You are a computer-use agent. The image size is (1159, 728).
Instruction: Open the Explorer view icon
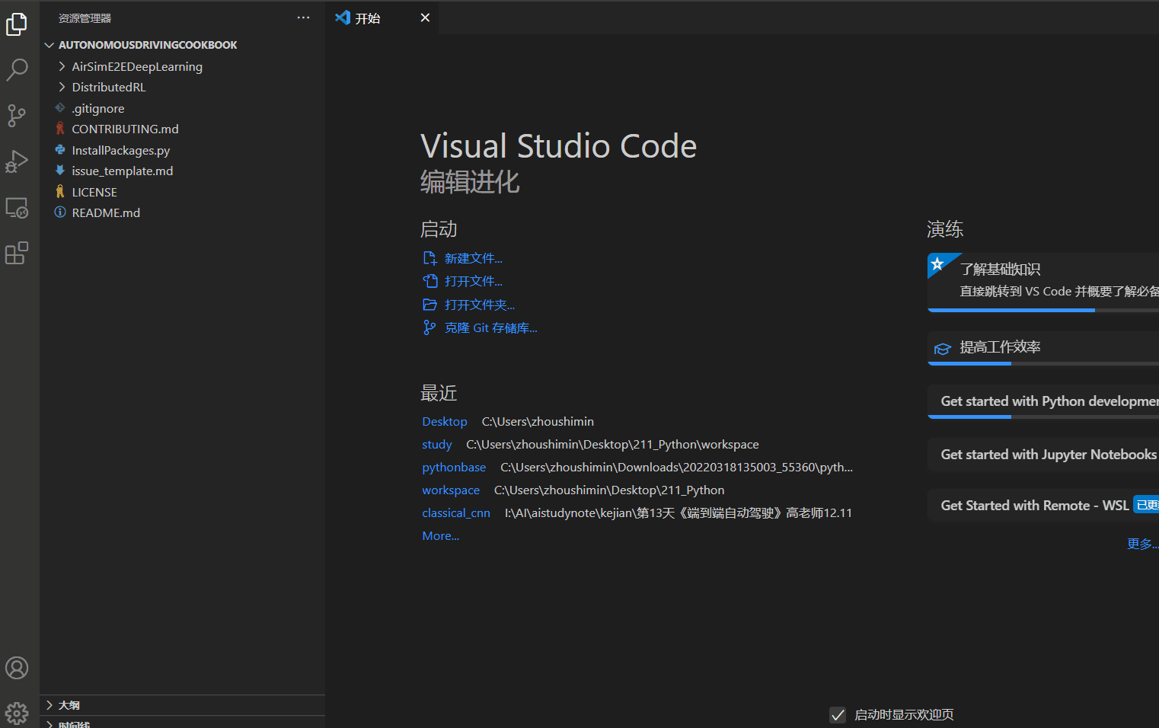click(17, 24)
